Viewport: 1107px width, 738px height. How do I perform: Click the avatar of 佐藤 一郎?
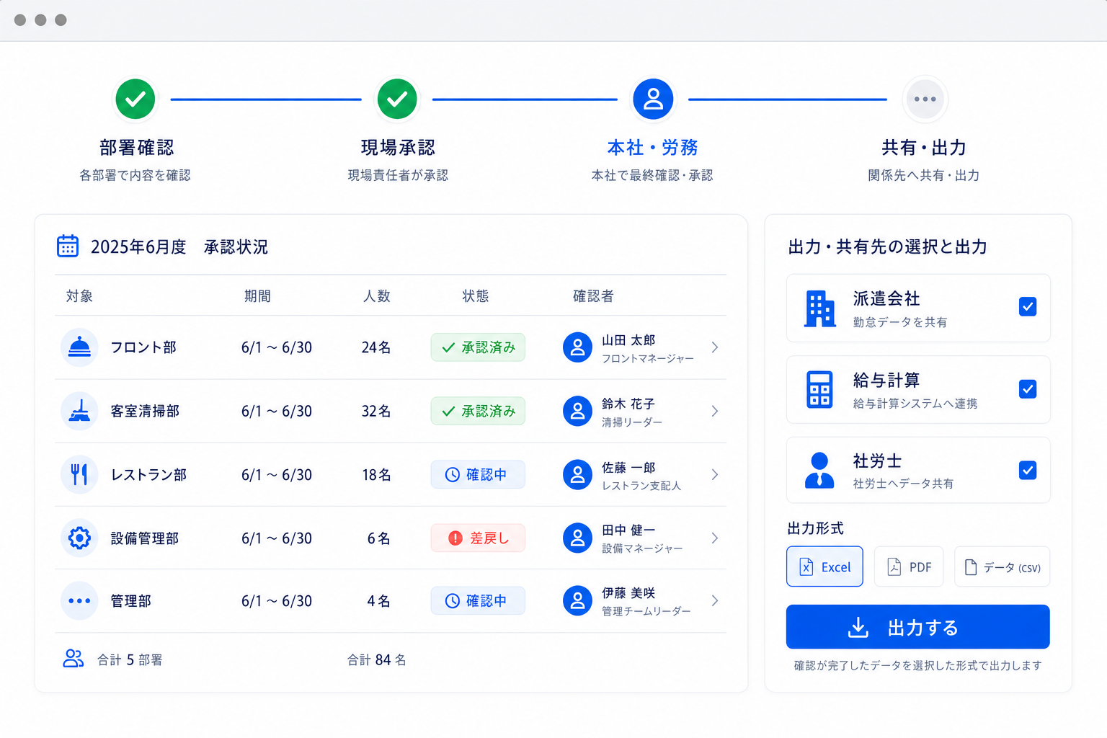pyautogui.click(x=577, y=474)
